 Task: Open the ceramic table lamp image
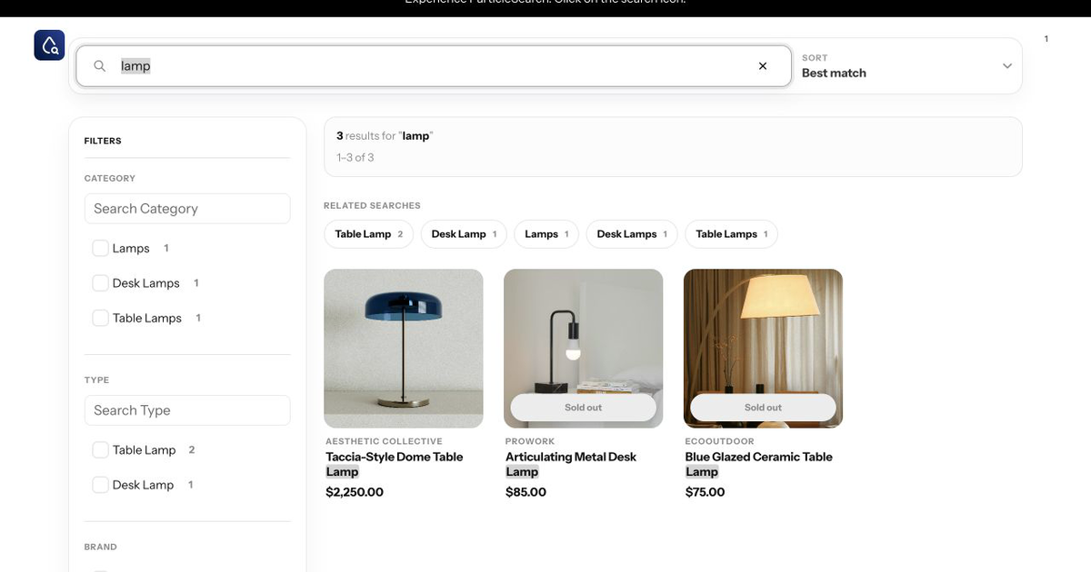[763, 349]
